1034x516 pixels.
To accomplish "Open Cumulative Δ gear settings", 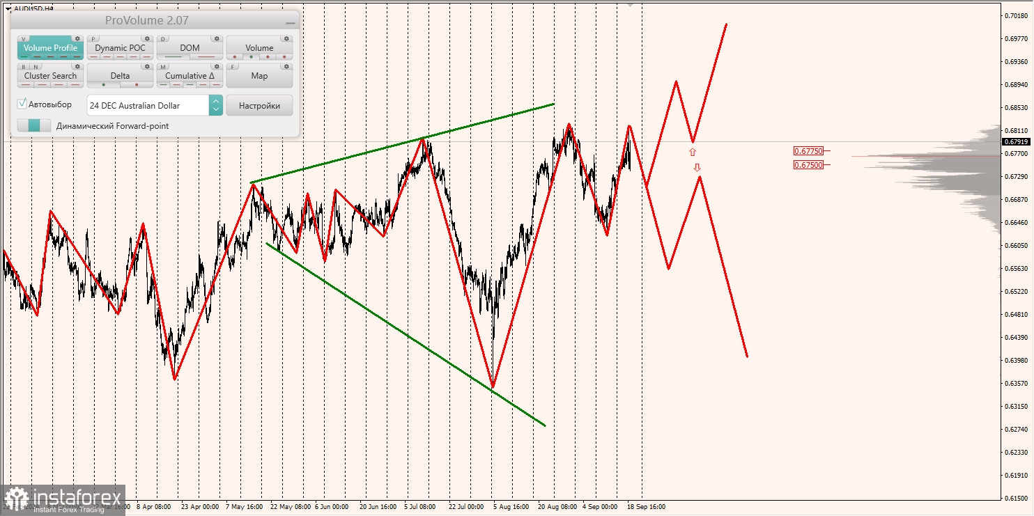I will (x=217, y=66).
